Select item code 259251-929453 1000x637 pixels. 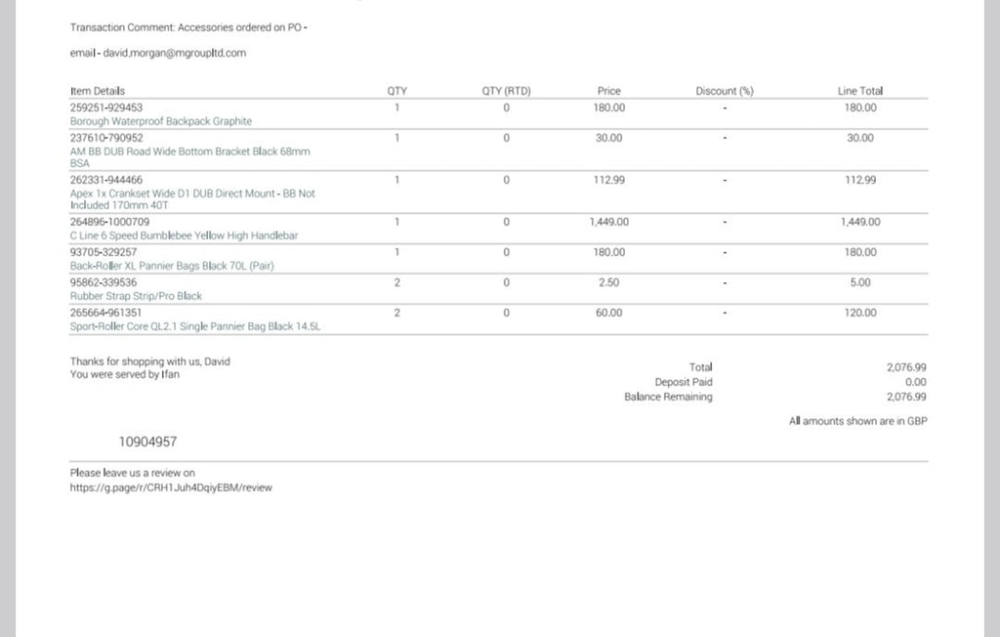pos(106,107)
